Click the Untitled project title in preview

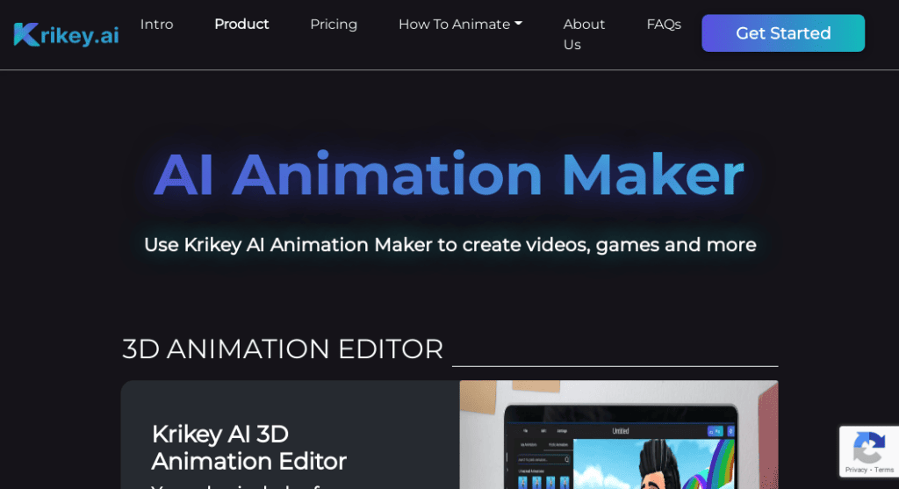[x=621, y=431]
